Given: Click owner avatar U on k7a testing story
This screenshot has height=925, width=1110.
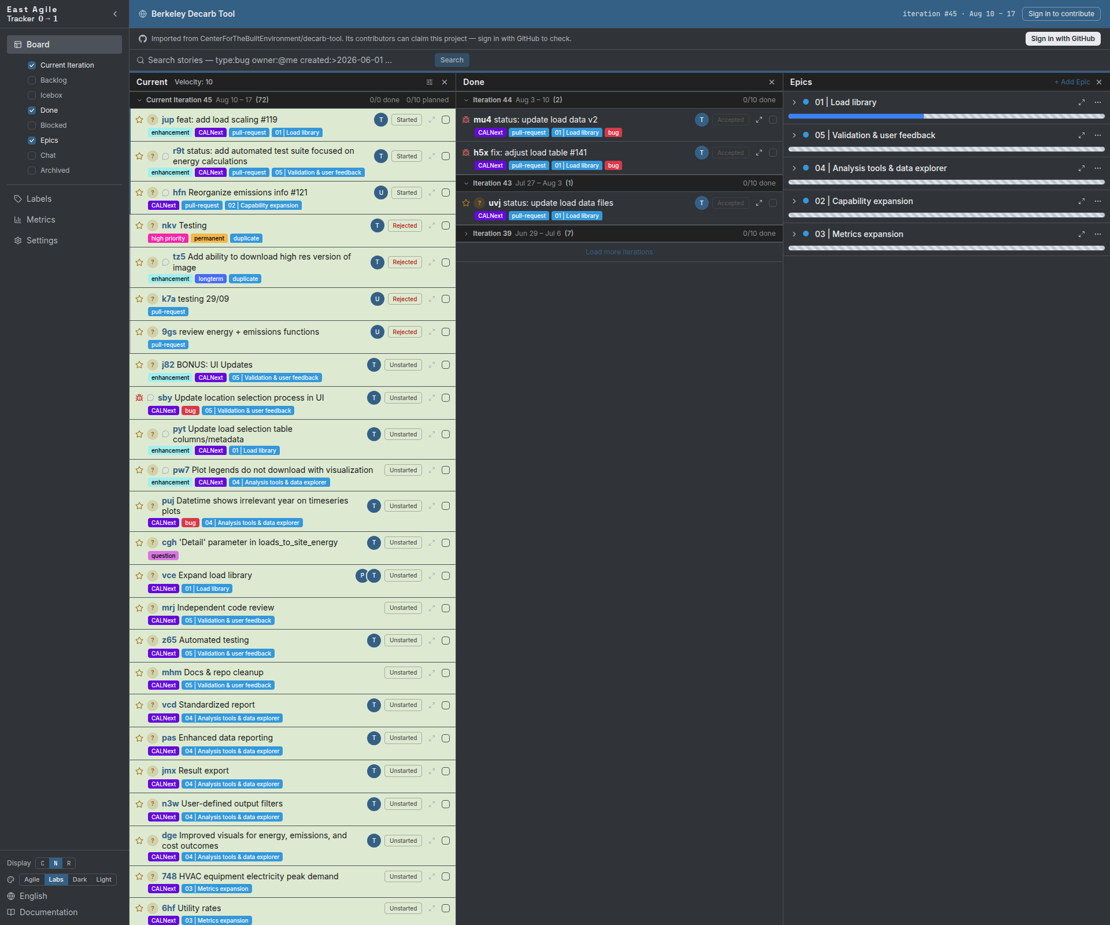Looking at the screenshot, I should [x=378, y=299].
